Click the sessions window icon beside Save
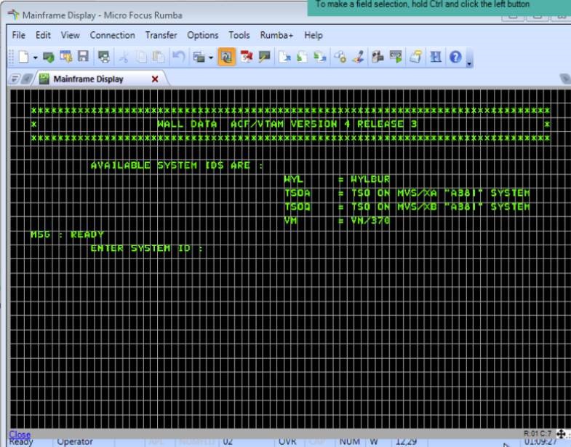This screenshot has height=447, width=571. pyautogui.click(x=66, y=57)
